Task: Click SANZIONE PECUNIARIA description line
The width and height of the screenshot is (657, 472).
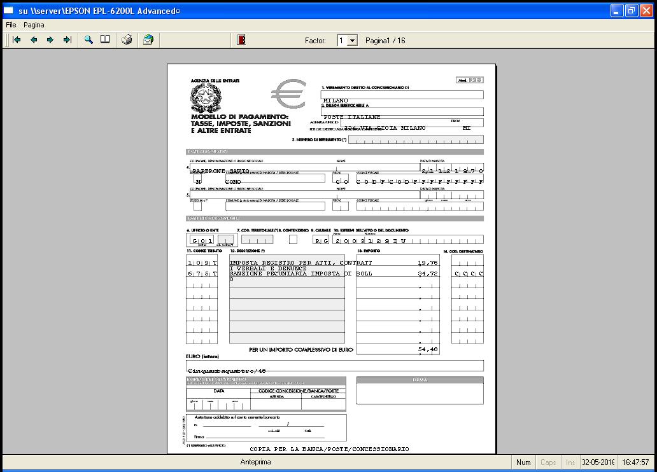Action: (301, 274)
